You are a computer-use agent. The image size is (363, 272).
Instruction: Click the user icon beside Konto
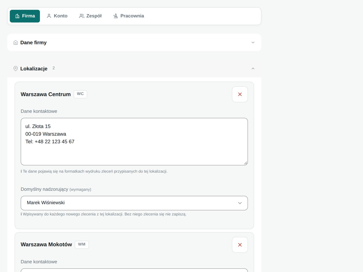click(x=49, y=16)
